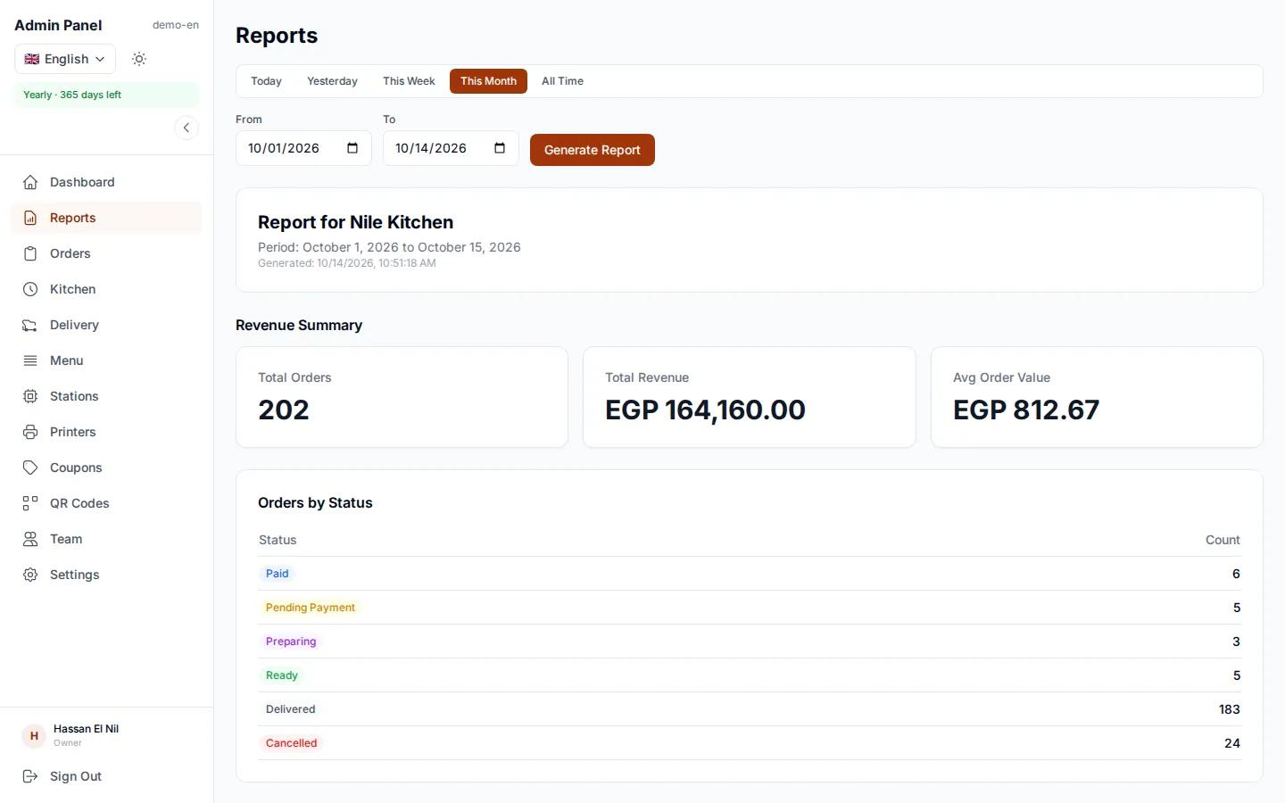
Task: Click the Generate Report button
Action: click(593, 150)
